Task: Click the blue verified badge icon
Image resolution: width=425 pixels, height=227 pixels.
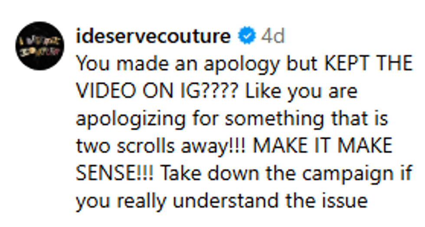Action: point(247,37)
